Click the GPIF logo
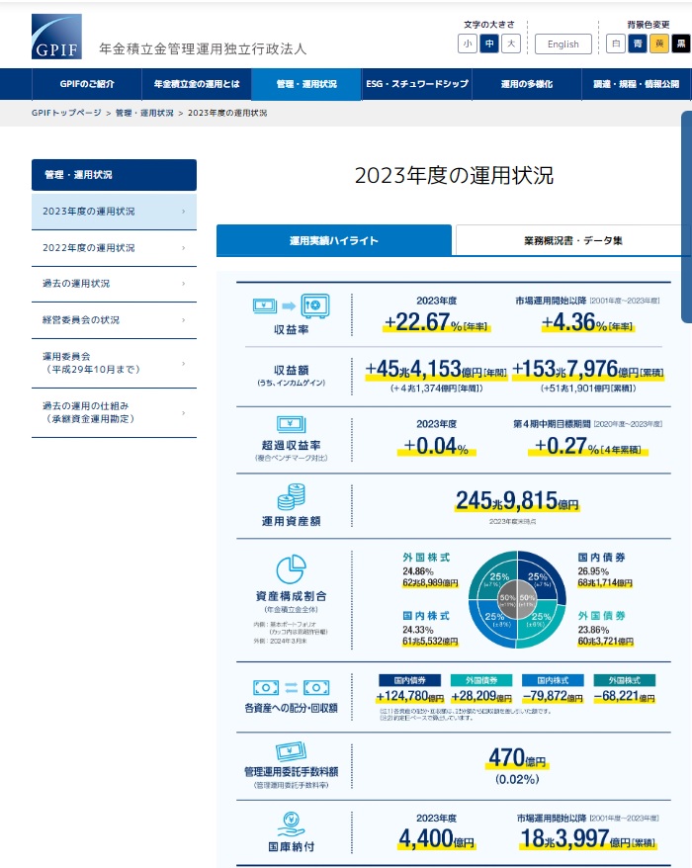Screen dimensions: 692x868 tap(56, 38)
